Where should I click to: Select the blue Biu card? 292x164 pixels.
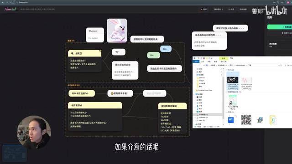coord(166,49)
